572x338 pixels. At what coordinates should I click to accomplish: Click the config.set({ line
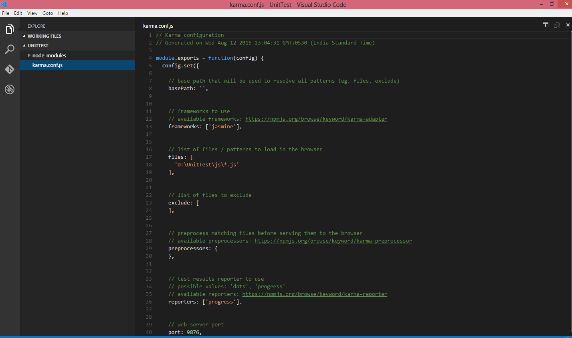(x=180, y=66)
